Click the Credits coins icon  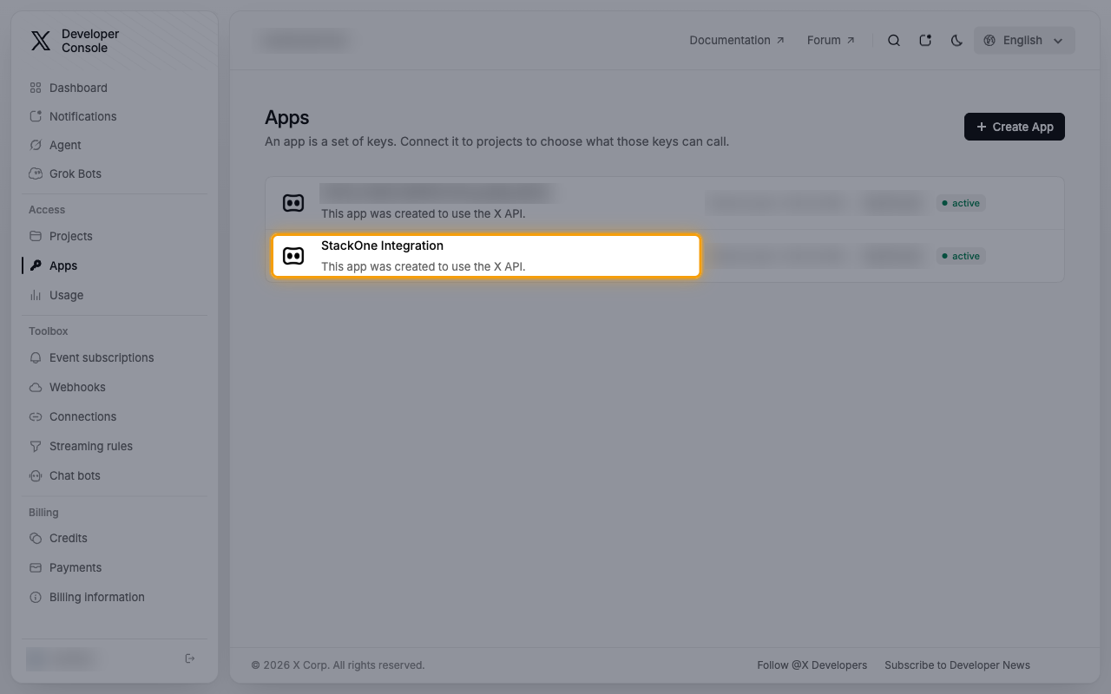point(36,538)
